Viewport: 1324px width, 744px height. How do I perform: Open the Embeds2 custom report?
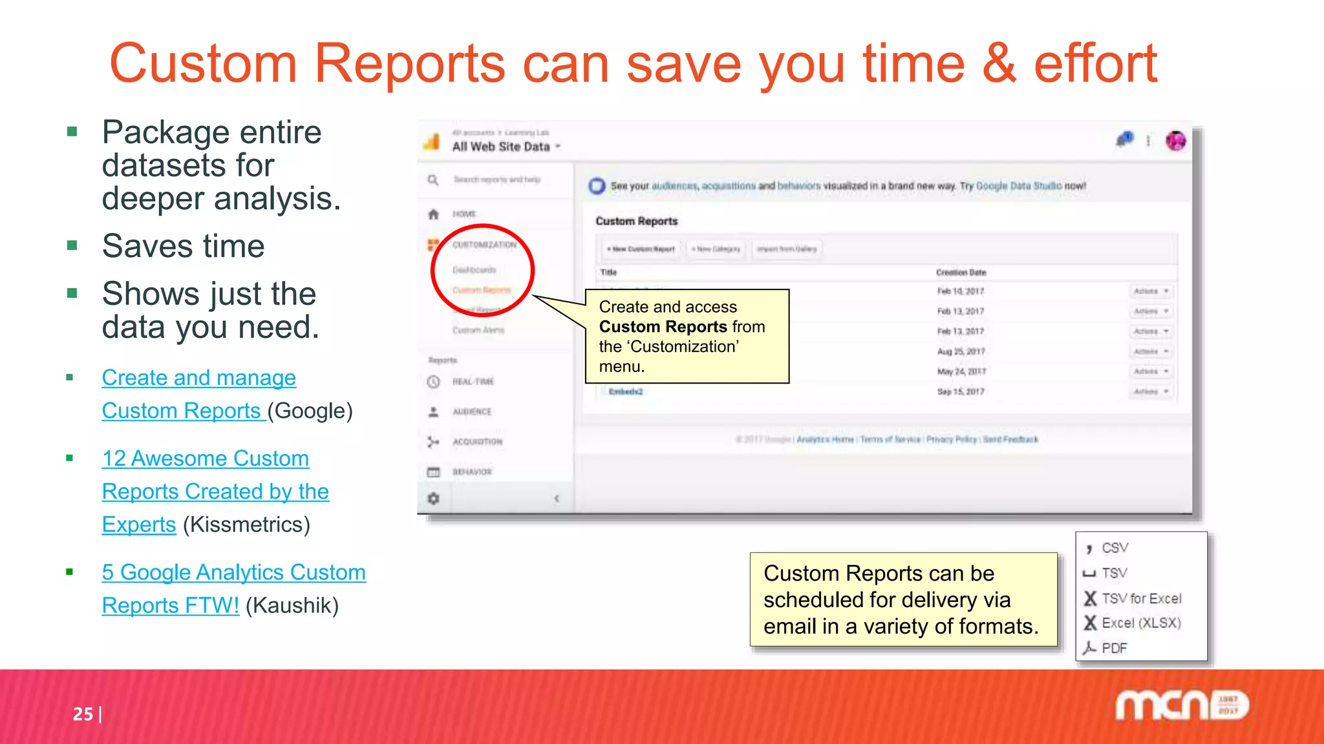coord(625,391)
